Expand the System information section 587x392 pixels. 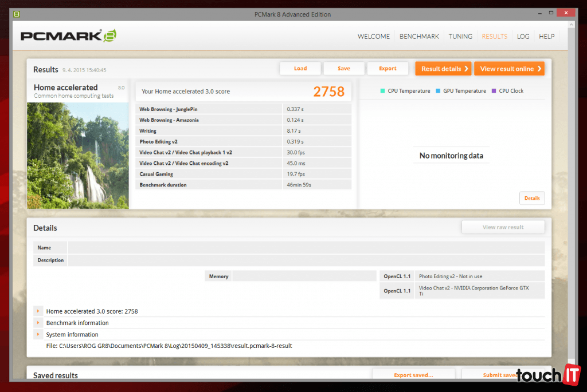pyautogui.click(x=38, y=334)
